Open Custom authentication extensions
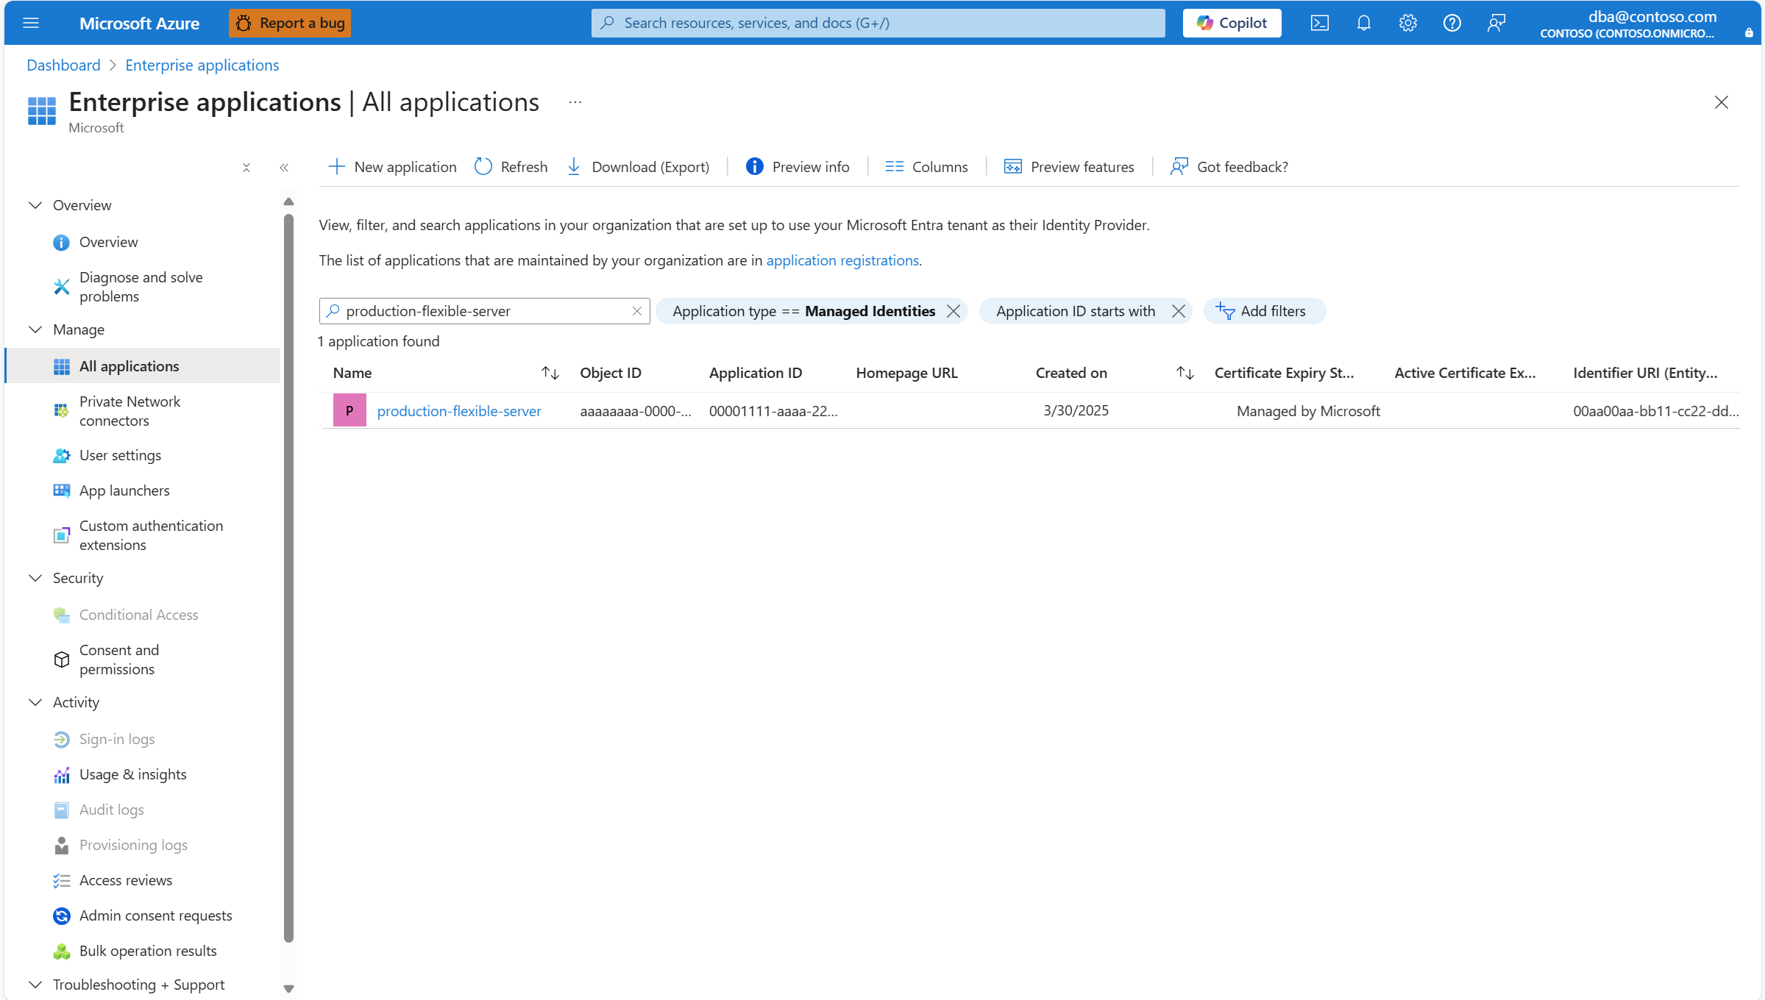This screenshot has width=1765, height=1000. coord(151,535)
